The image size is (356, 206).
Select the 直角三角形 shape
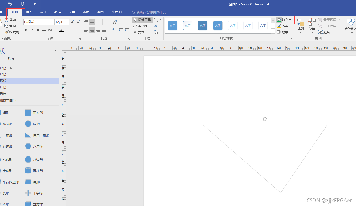(x=37, y=135)
